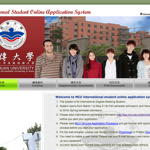Click the Ming Chuan University round seal logo

click(x=13, y=35)
